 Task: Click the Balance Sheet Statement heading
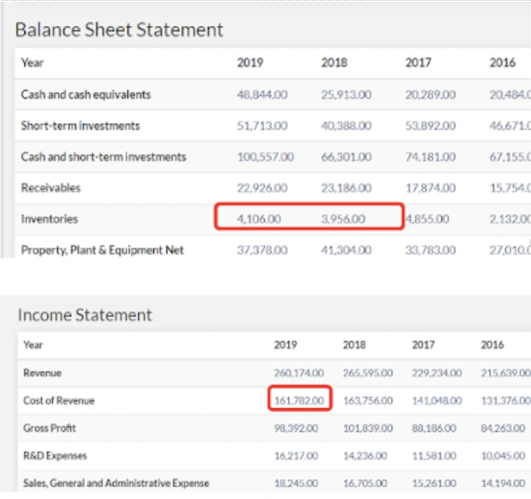tap(119, 30)
